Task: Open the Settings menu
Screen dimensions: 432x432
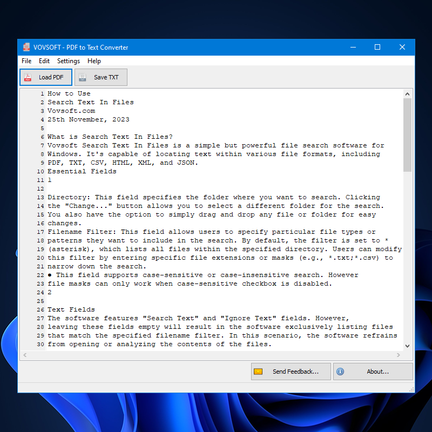Action: click(68, 61)
